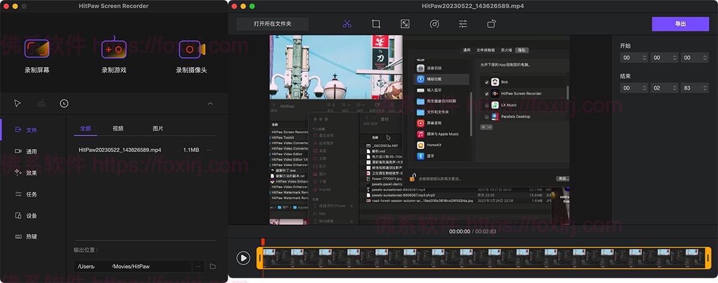Image resolution: width=718 pixels, height=283 pixels.
Task: Open the 通用 general settings section
Action: (26, 151)
